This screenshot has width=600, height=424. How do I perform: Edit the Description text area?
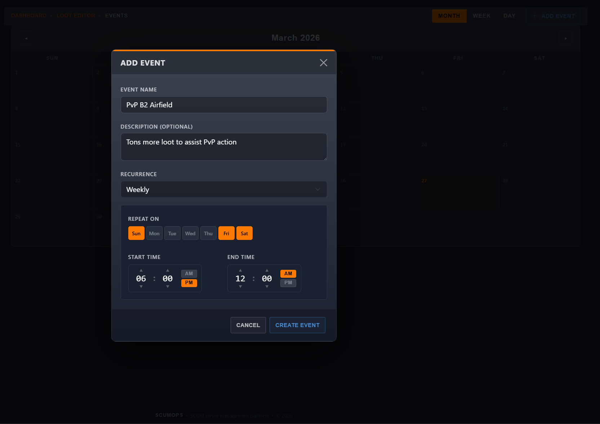point(224,147)
